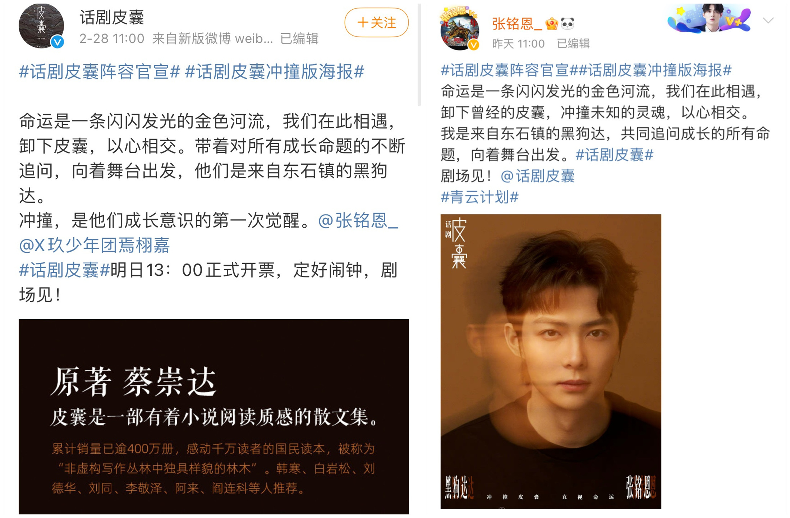
Task: Open hashtag #话剧皮囊冲撞版海报# in left post
Action: coord(275,72)
